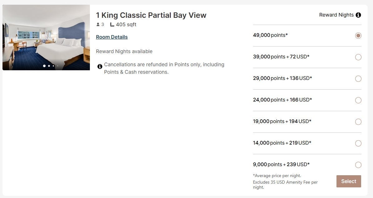
Task: Click the cancellation policy info icon
Action: (x=100, y=66)
